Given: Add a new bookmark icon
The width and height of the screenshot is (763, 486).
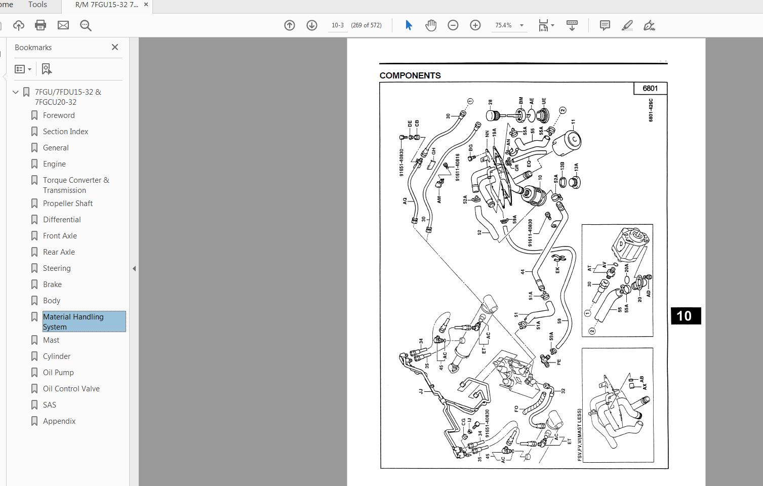Looking at the screenshot, I should coord(47,69).
